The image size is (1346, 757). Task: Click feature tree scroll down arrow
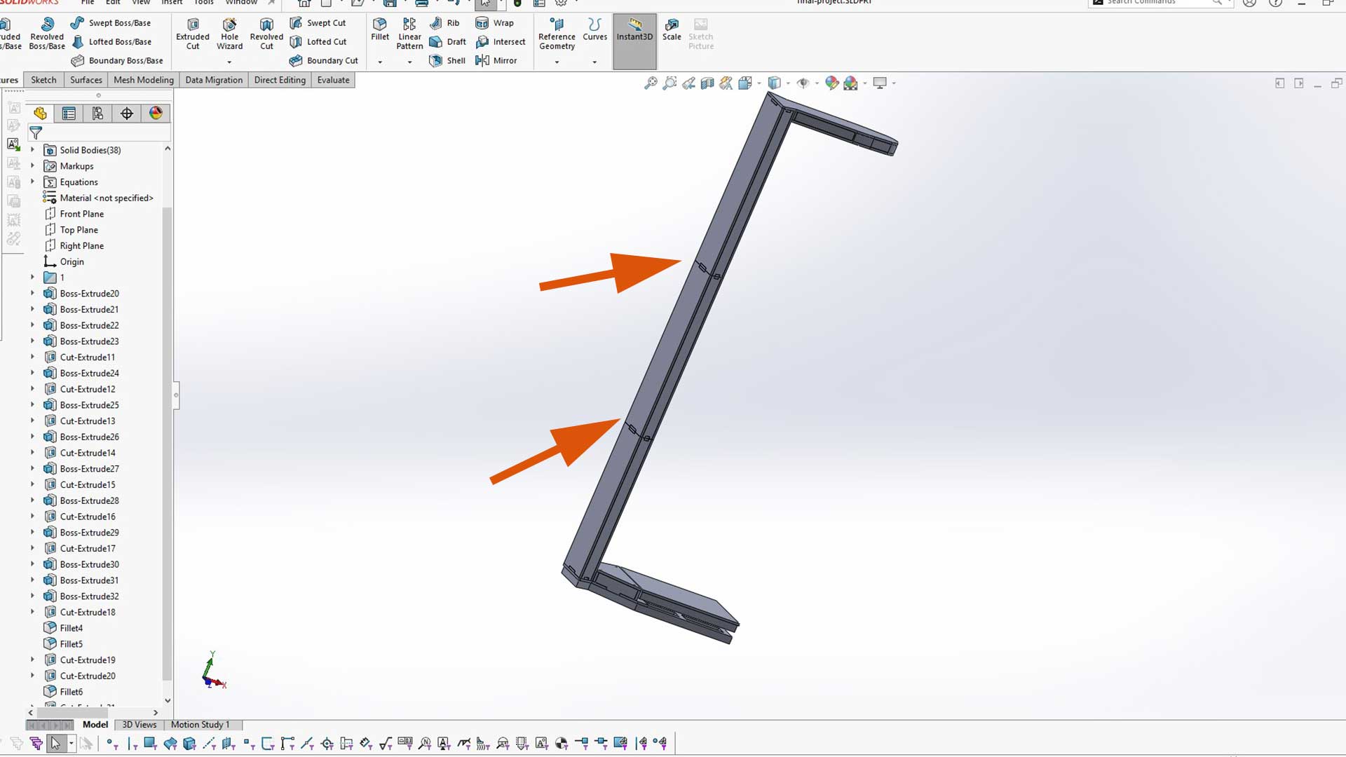point(168,700)
